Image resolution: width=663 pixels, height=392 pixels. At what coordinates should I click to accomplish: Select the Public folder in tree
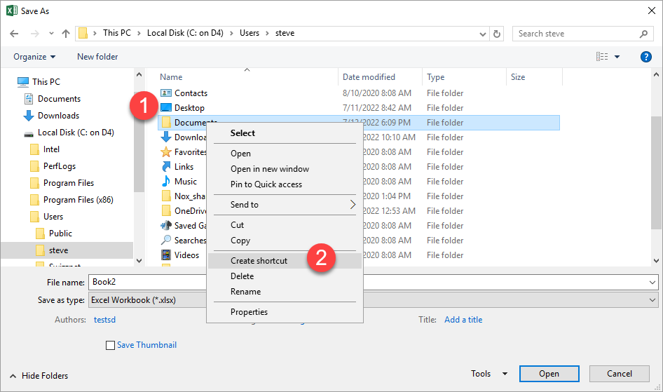click(x=60, y=234)
